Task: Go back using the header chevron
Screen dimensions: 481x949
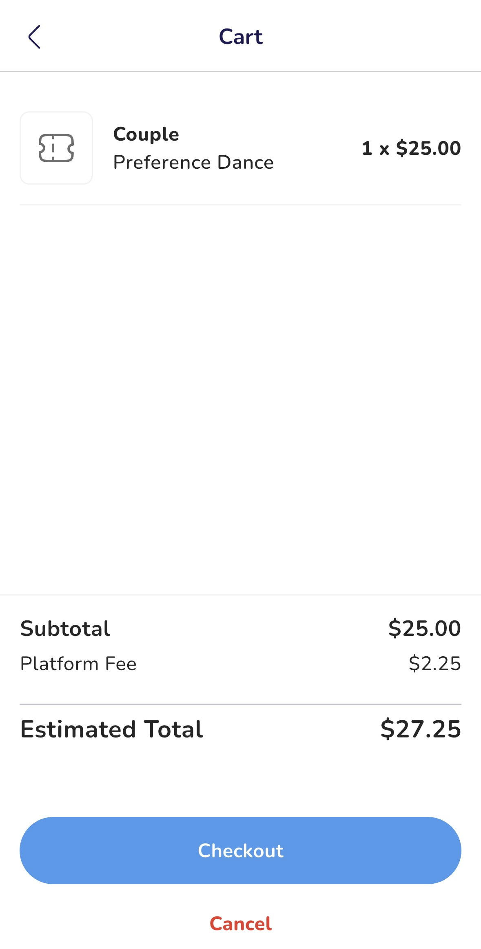Action: point(34,37)
